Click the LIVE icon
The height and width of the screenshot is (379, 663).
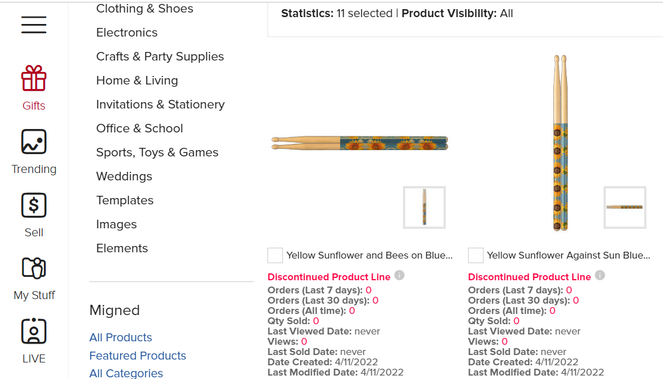coord(34,331)
